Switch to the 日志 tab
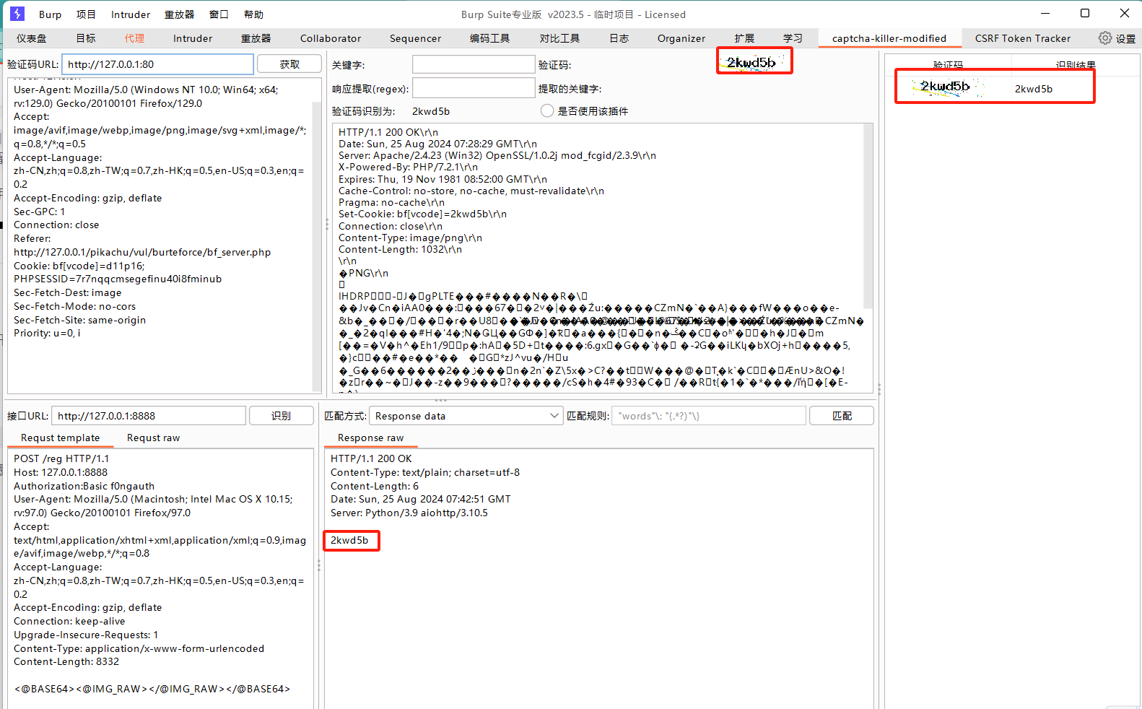This screenshot has width=1142, height=709. click(x=619, y=38)
